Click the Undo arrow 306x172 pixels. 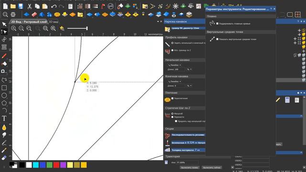point(54,6)
